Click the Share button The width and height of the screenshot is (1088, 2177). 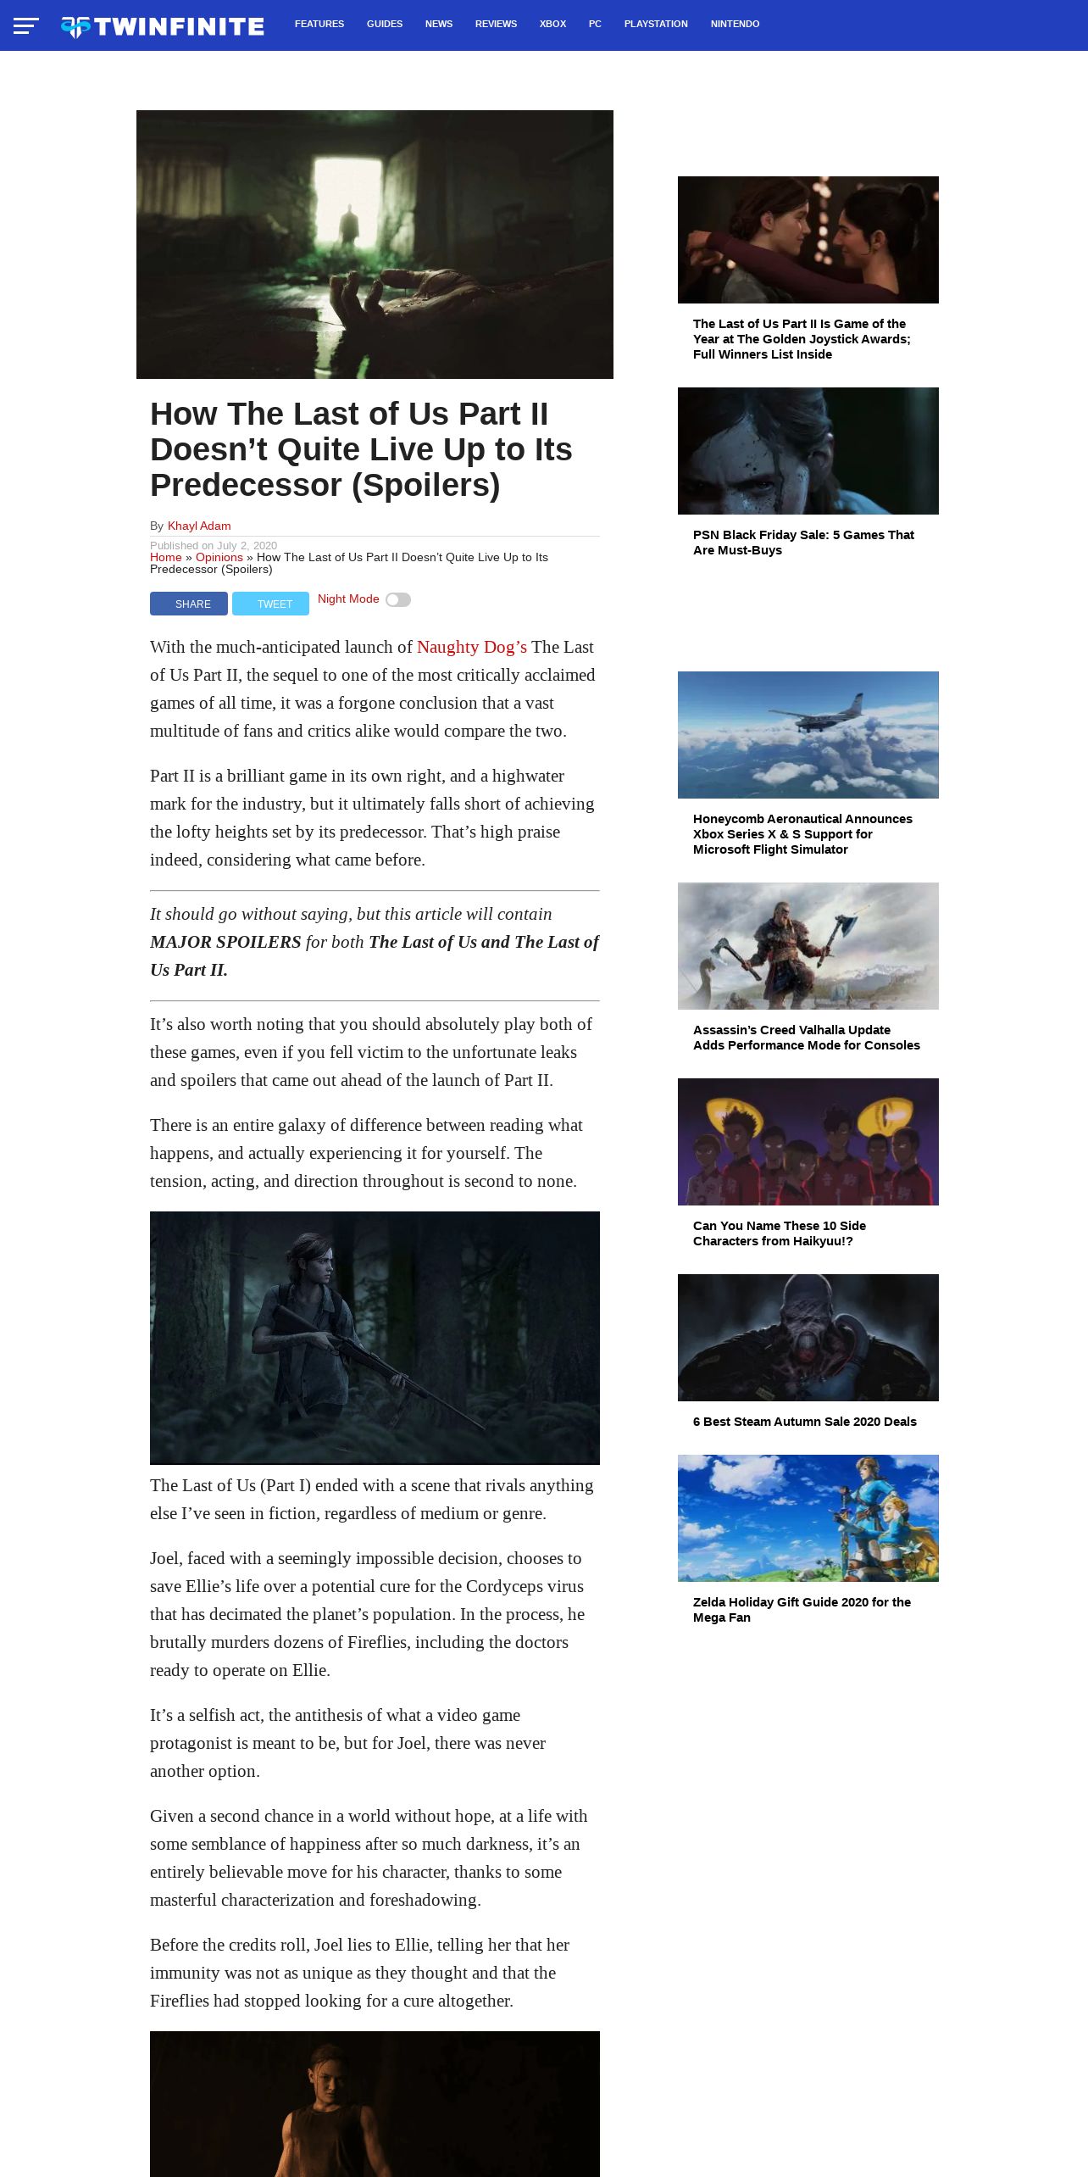pos(189,604)
